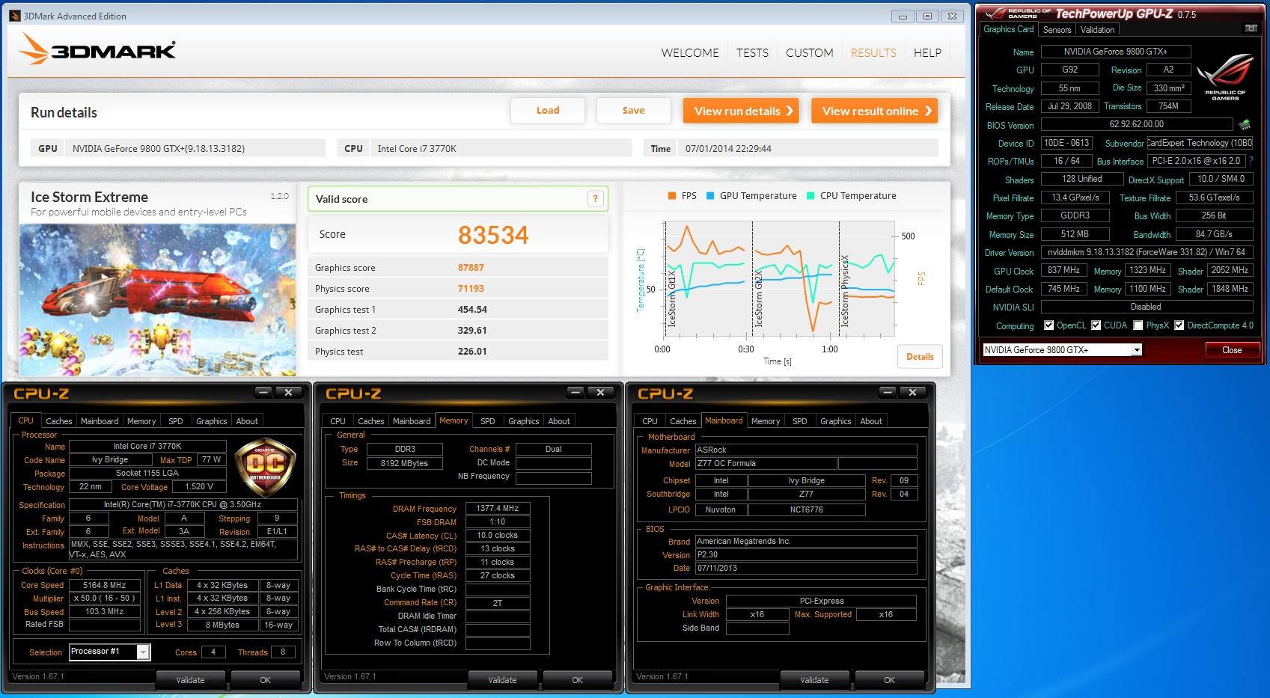
Task: Click the BIOS Version P2.30 field
Action: point(805,554)
